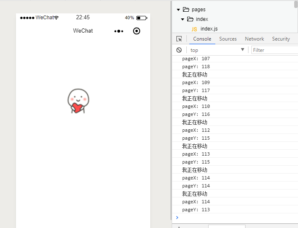Open the 'top' context dropdown
The width and height of the screenshot is (298, 228).
coord(217,50)
